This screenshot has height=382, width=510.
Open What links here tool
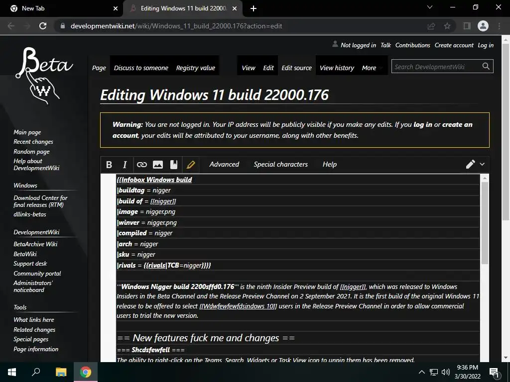click(x=34, y=320)
